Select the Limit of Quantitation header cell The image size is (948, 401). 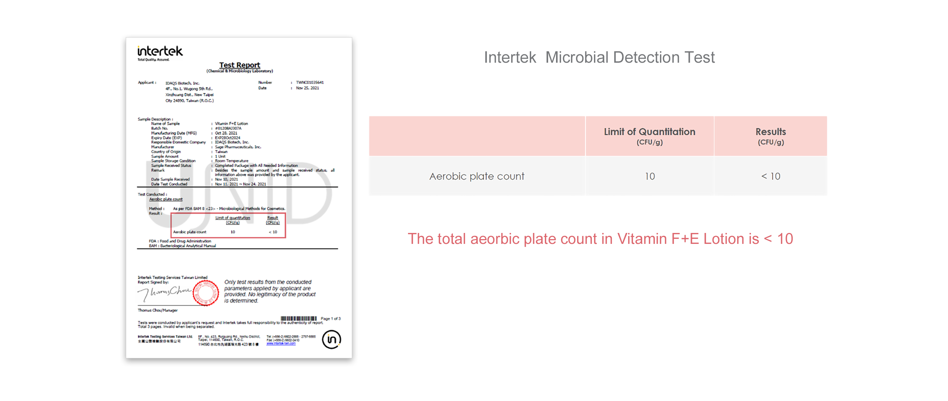649,136
